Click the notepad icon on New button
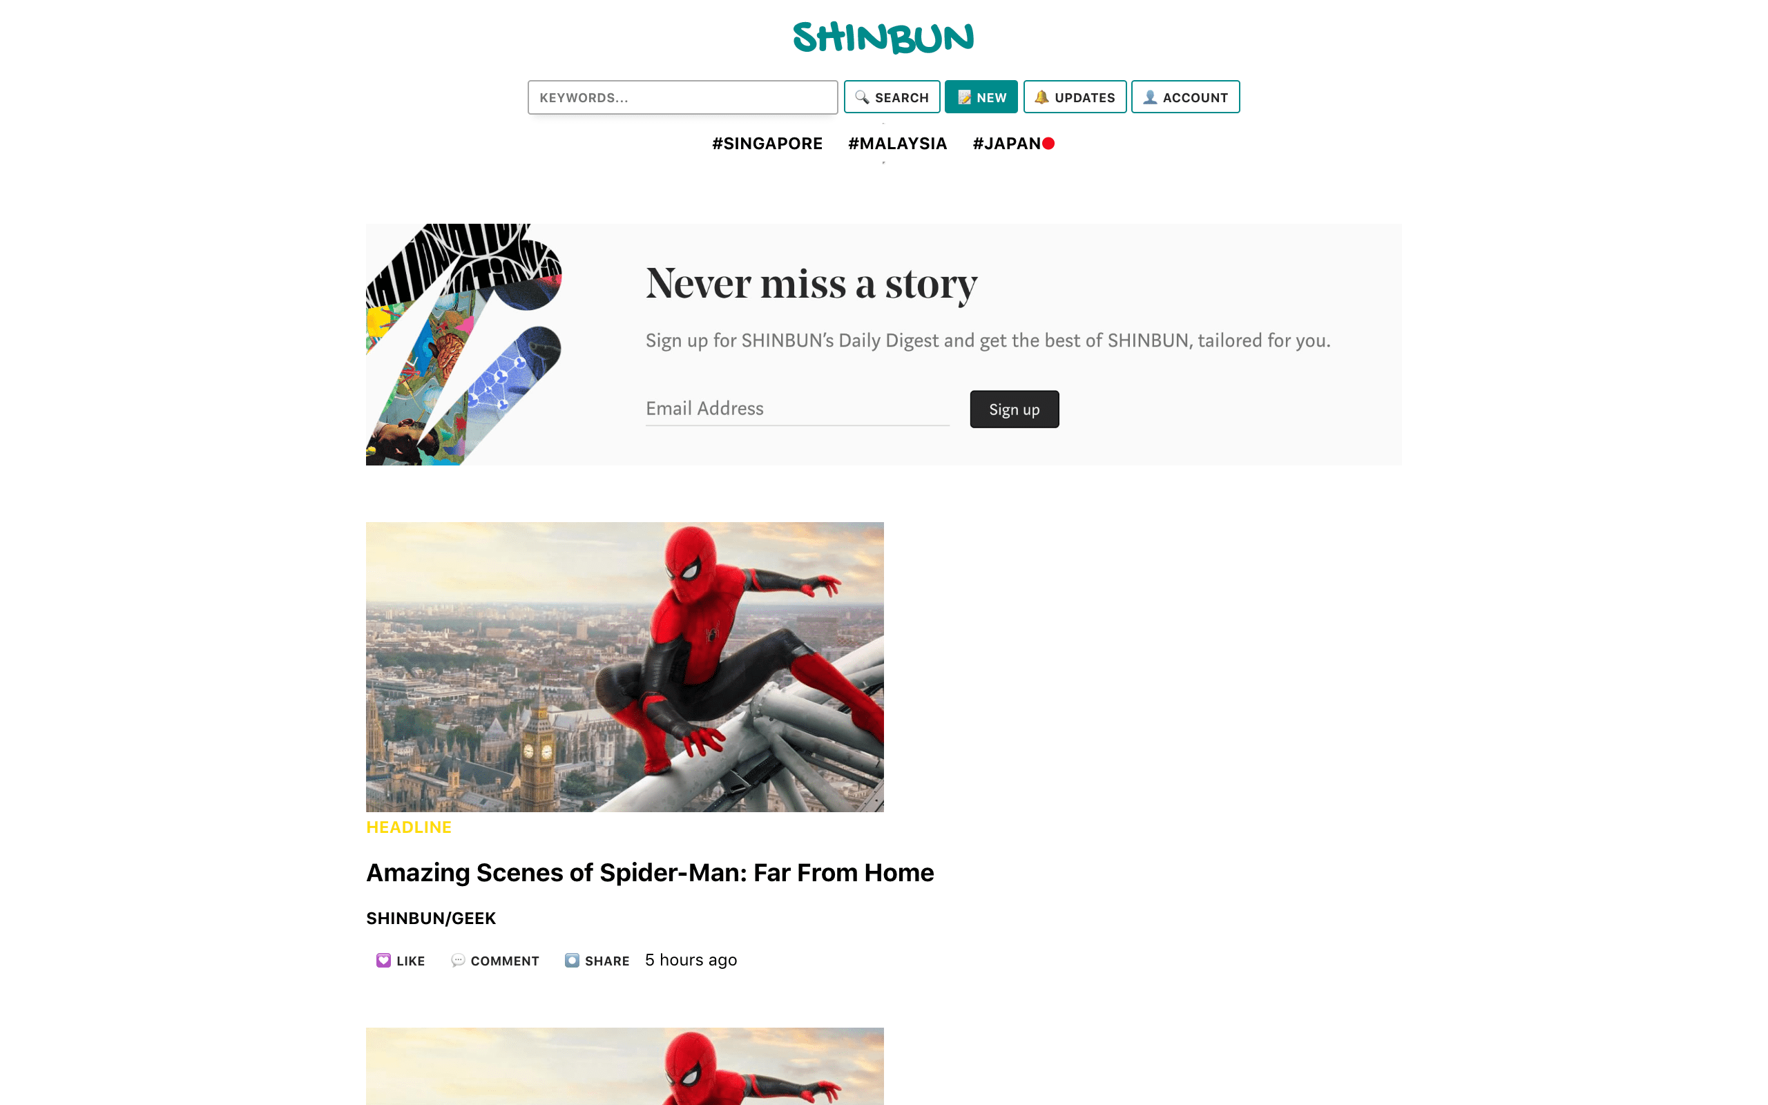Screen dimensions: 1768x1105 pos(964,97)
